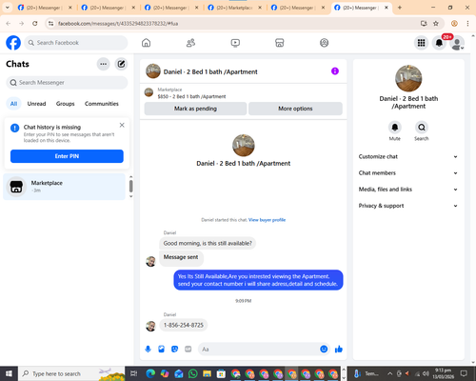Click the blue Yes Its Still Available reply
This screenshot has width=476, height=381.
258,280
